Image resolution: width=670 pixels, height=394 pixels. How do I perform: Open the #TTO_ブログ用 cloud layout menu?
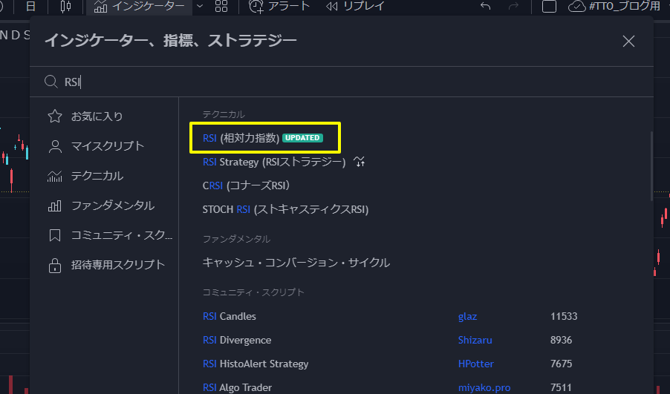pos(614,7)
